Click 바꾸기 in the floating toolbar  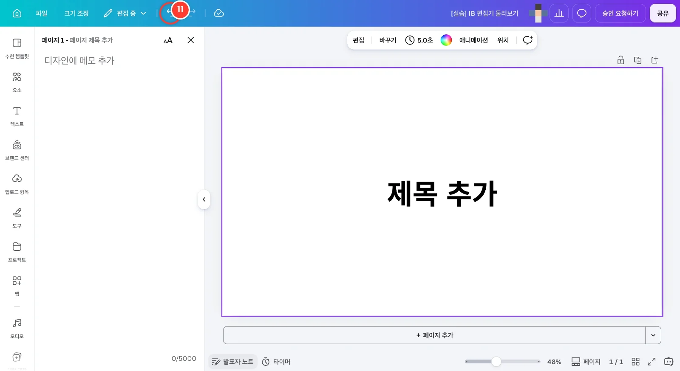pyautogui.click(x=388, y=40)
